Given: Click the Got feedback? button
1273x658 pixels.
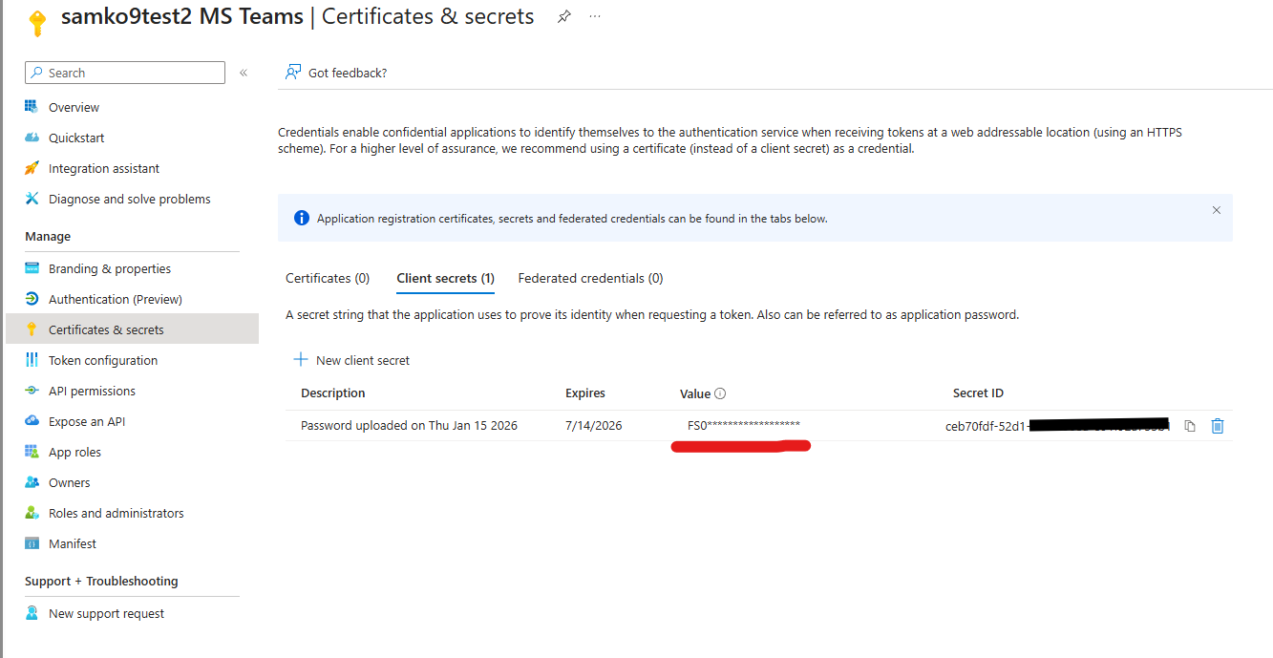Looking at the screenshot, I should [x=337, y=73].
